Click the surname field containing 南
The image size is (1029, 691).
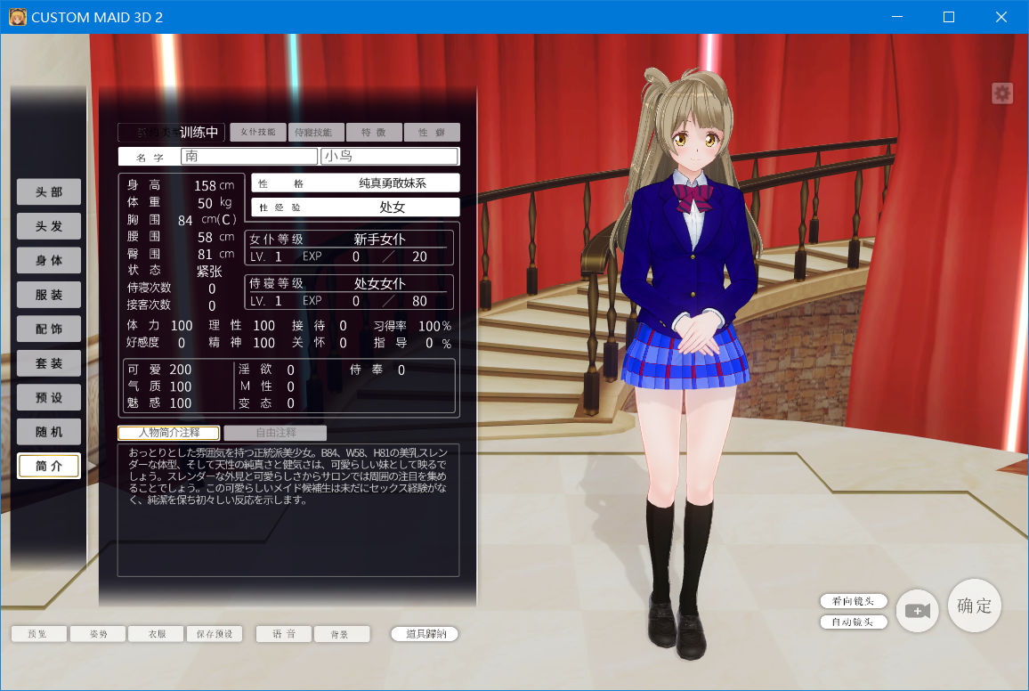(248, 156)
